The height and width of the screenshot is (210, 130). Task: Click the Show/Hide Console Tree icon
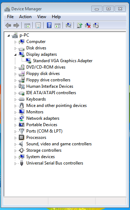point(27,25)
